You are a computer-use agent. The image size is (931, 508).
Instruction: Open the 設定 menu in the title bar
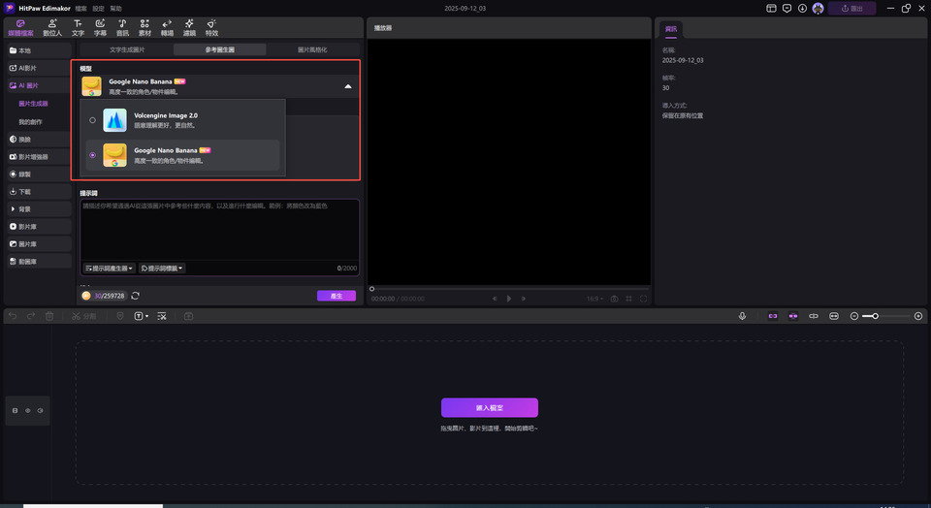[x=98, y=8]
